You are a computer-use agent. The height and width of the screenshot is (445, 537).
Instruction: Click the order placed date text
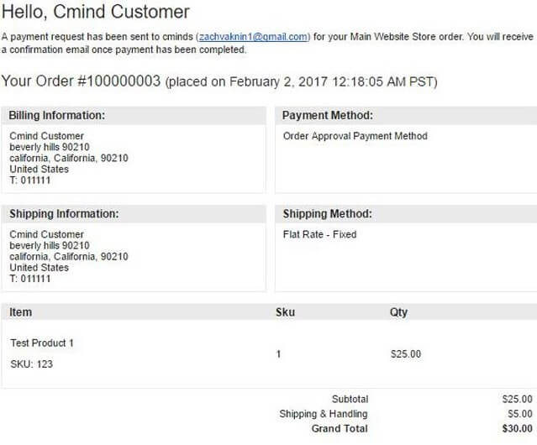pyautogui.click(x=301, y=82)
